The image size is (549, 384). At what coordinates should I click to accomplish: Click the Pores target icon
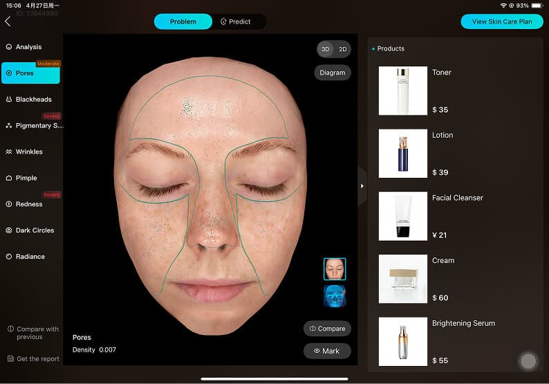click(x=9, y=73)
